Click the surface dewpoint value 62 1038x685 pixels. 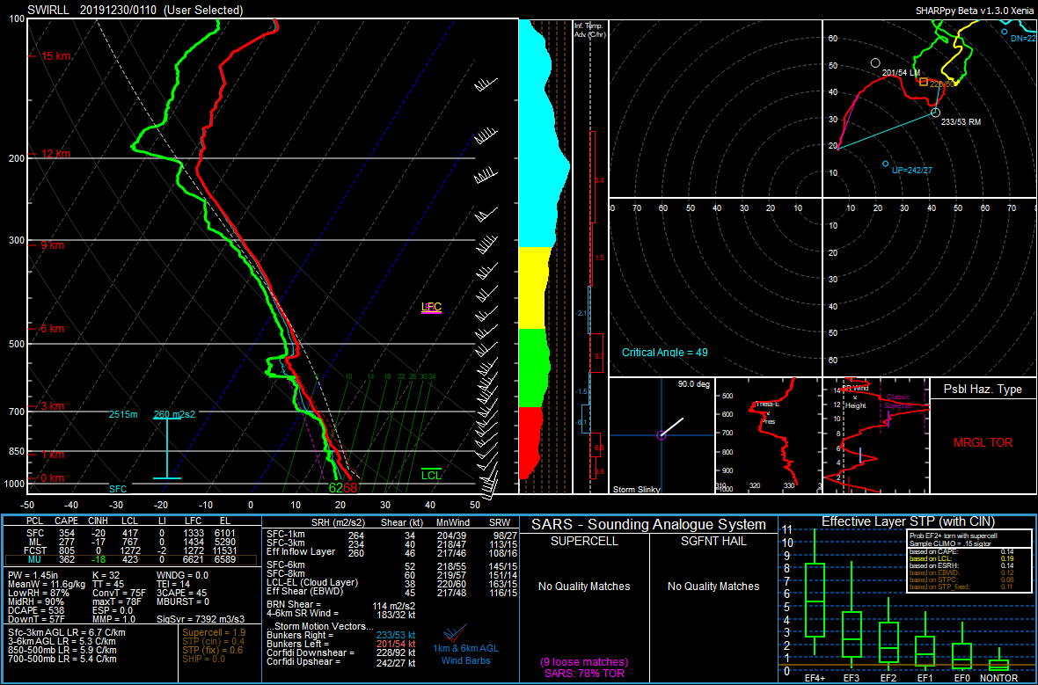336,488
